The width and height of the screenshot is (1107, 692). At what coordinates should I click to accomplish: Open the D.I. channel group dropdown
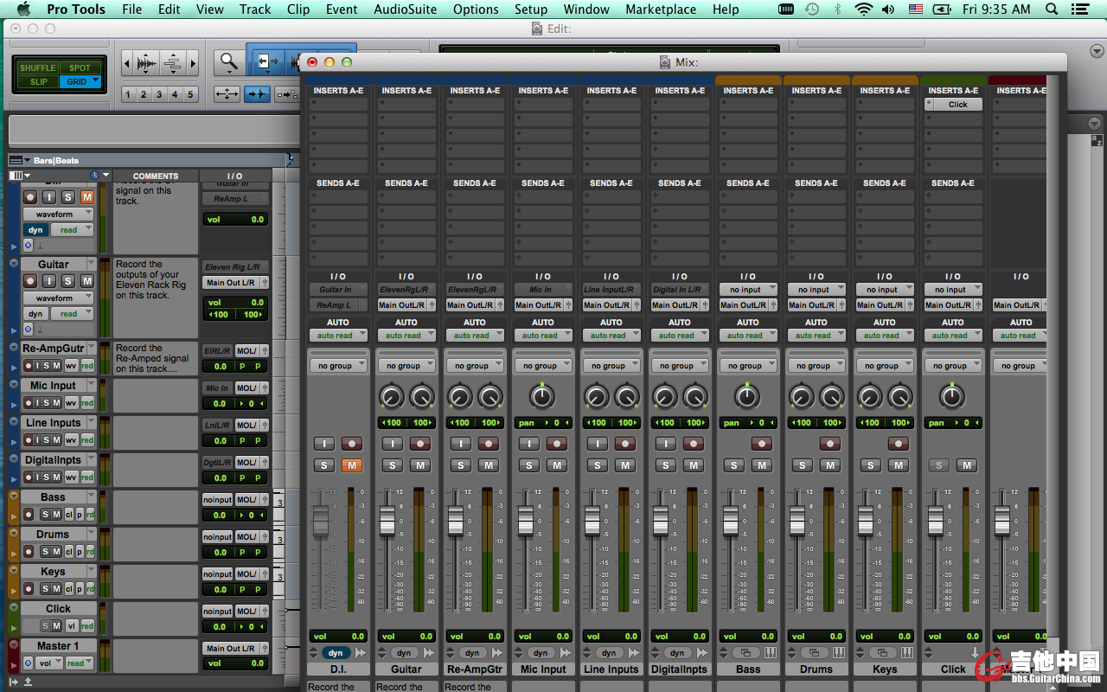(338, 366)
